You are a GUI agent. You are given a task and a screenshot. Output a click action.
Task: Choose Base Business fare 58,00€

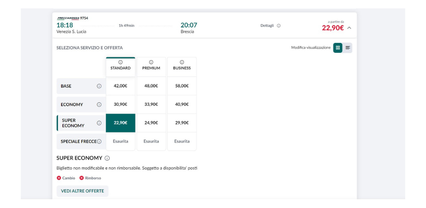(x=182, y=86)
